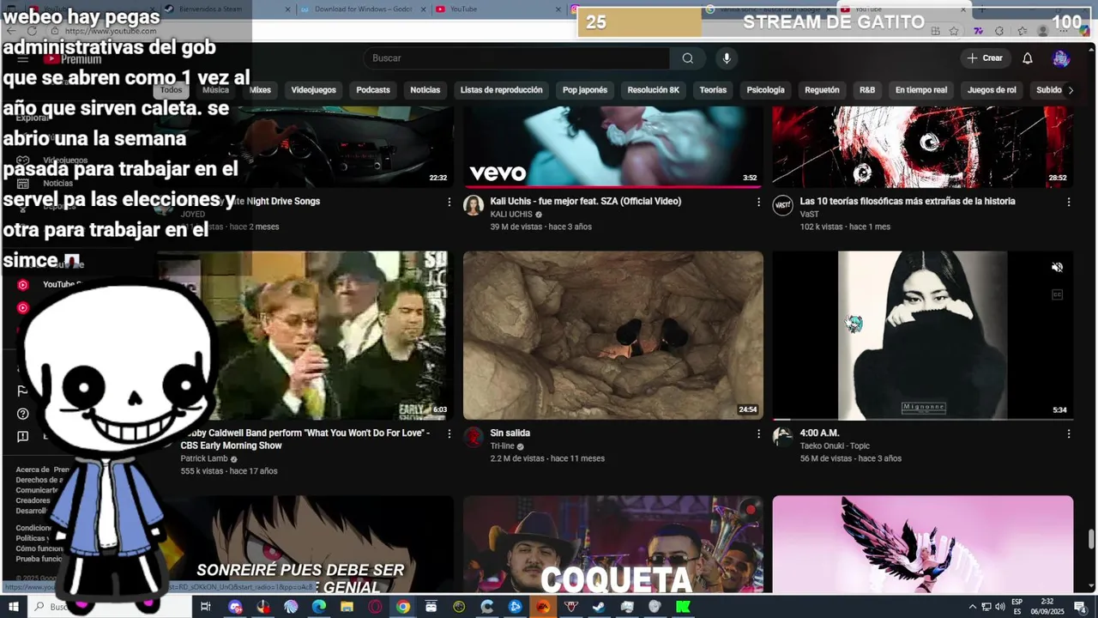Open taskbar clock showing 2:32
1098x618 pixels.
pos(1047,607)
